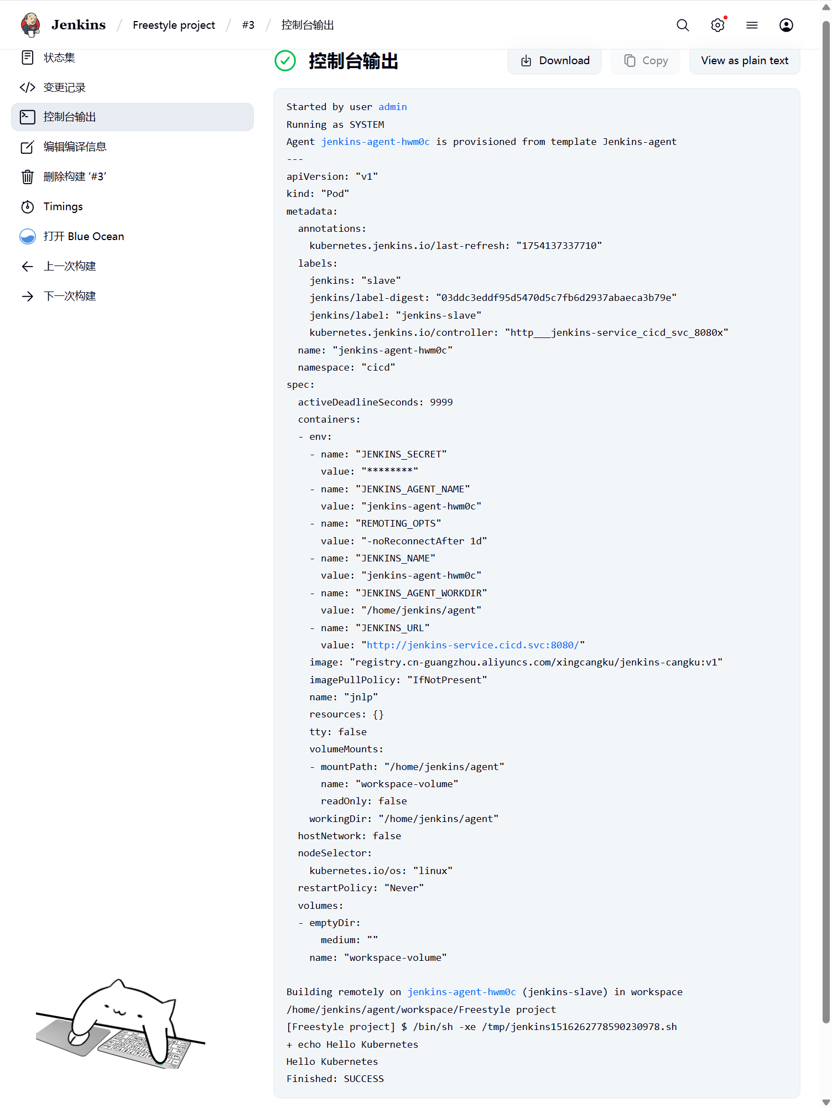Click the trash icon for 删除构建 '#3'

[x=28, y=176]
